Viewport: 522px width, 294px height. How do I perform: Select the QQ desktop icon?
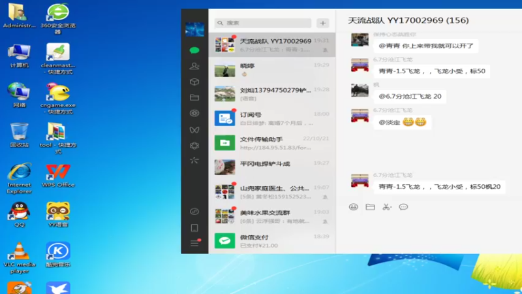coord(19,214)
